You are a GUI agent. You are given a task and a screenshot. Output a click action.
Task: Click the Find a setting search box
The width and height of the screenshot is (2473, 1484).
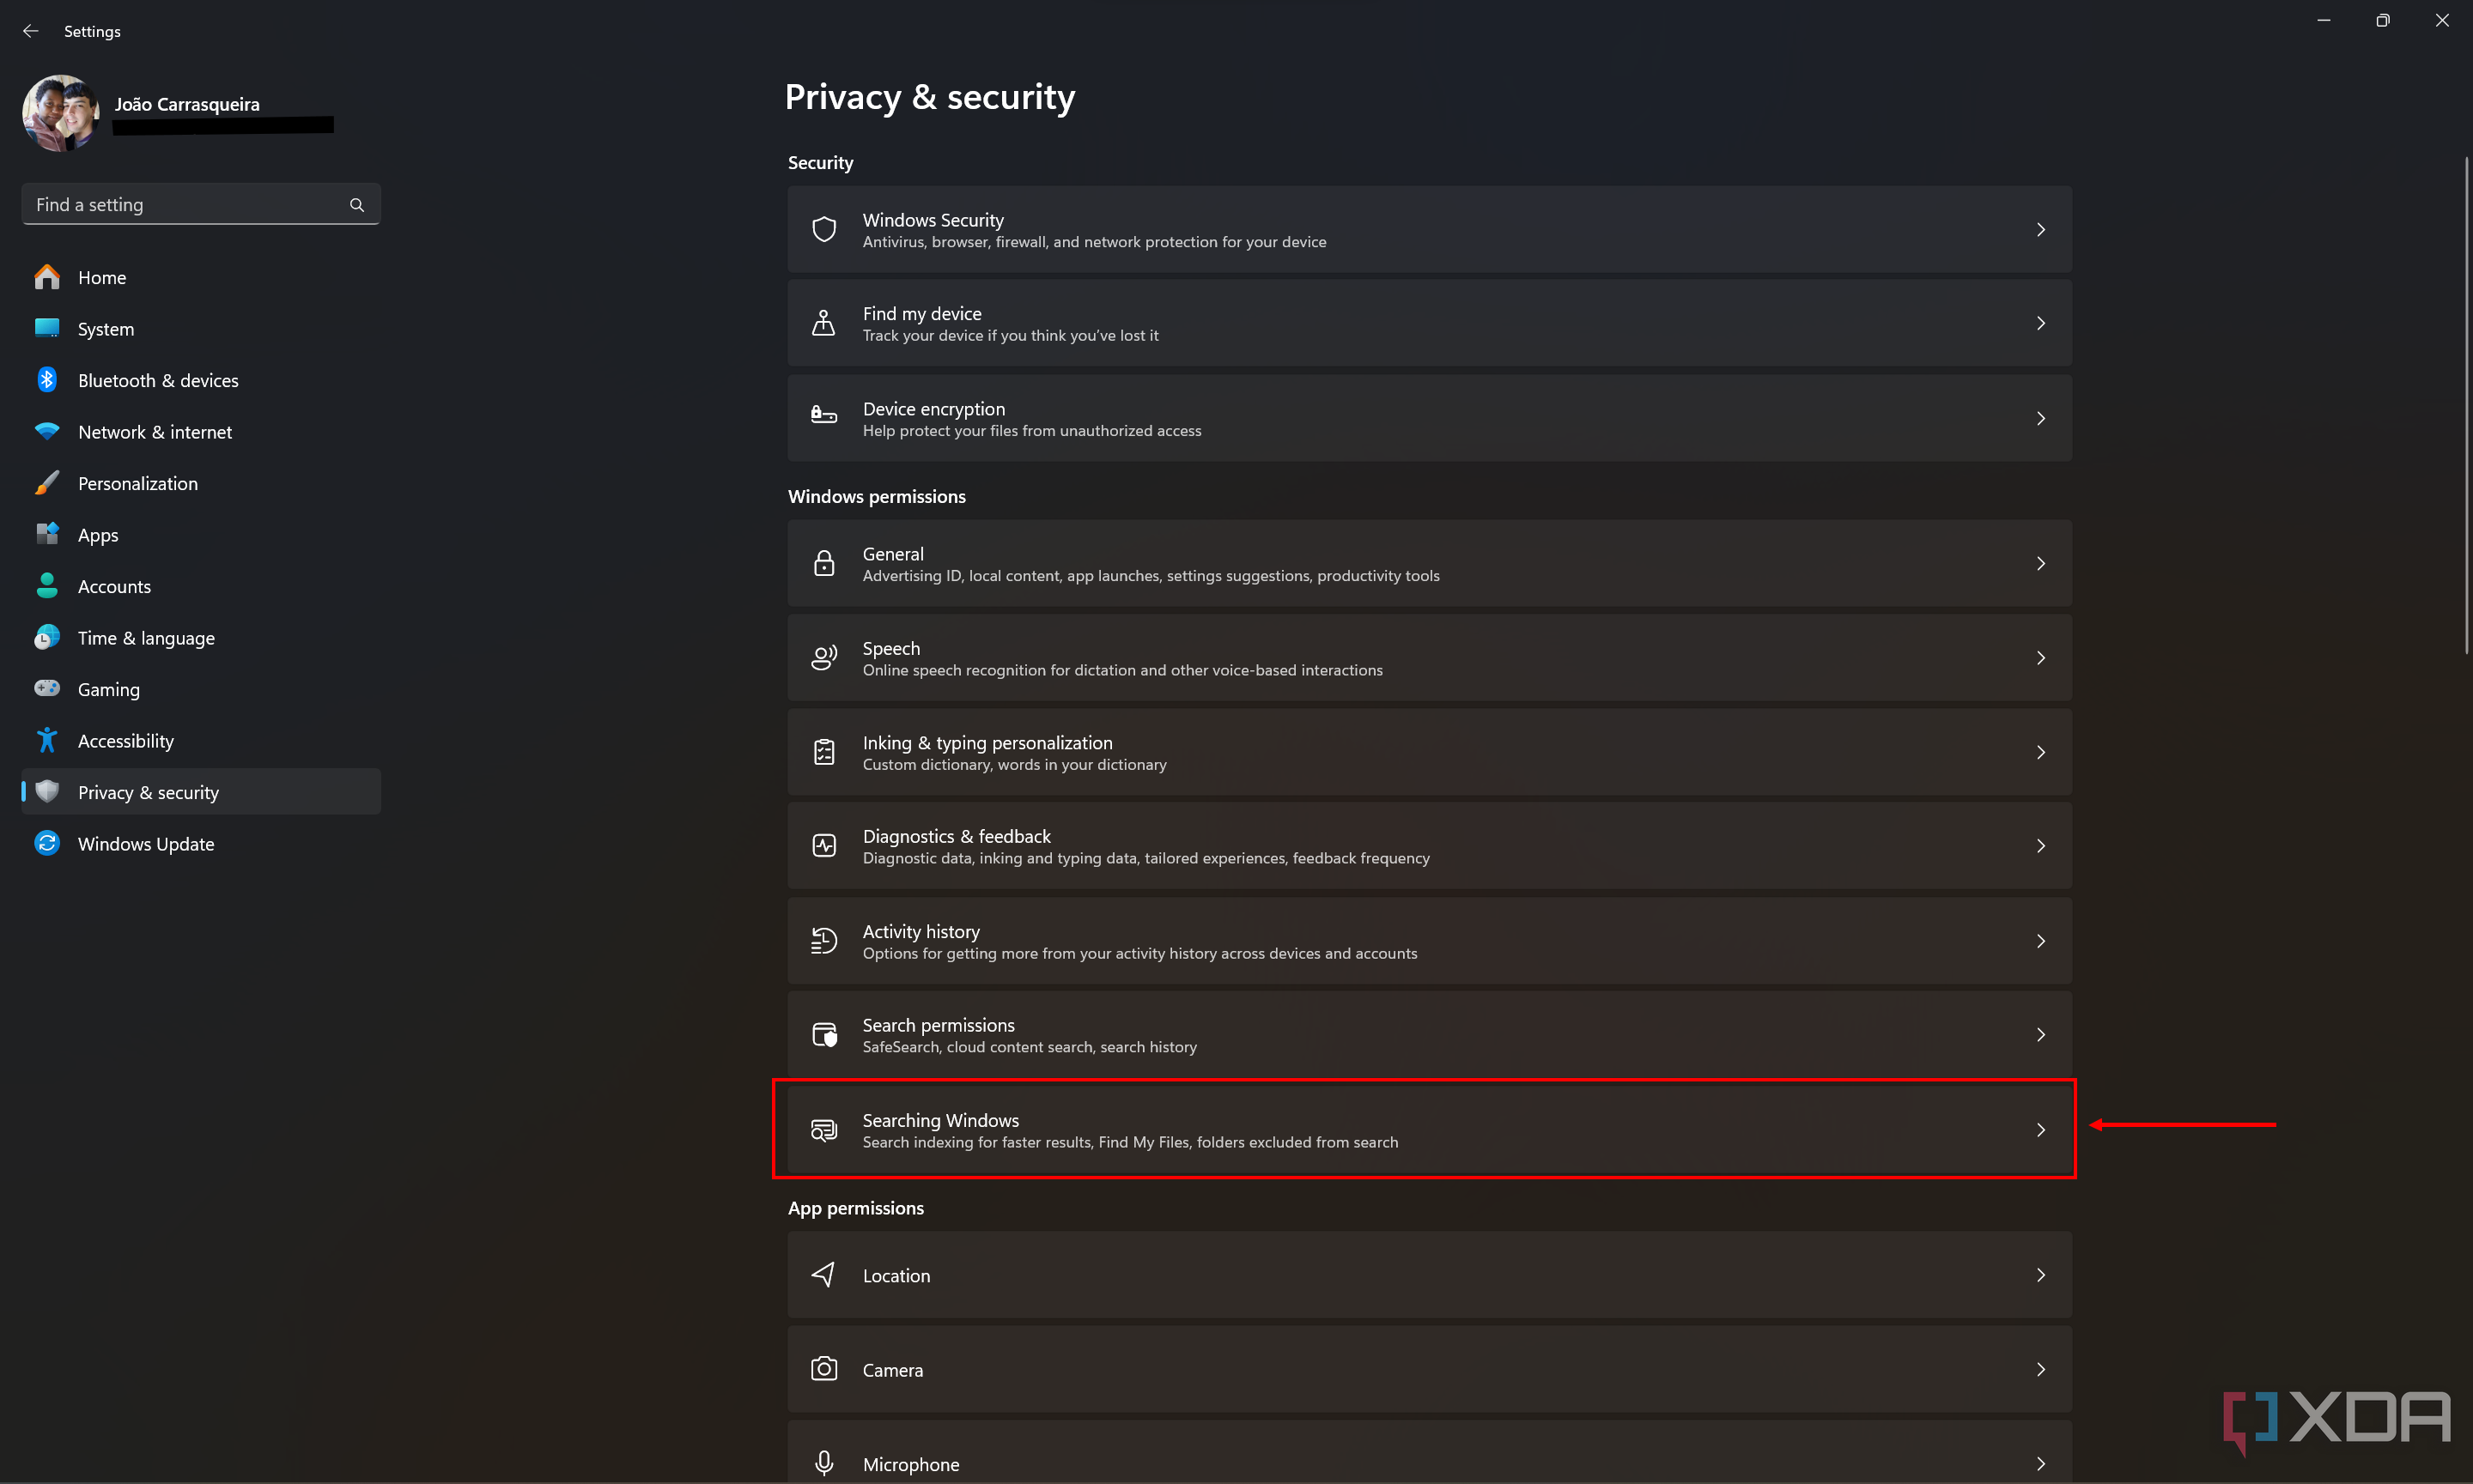201,204
